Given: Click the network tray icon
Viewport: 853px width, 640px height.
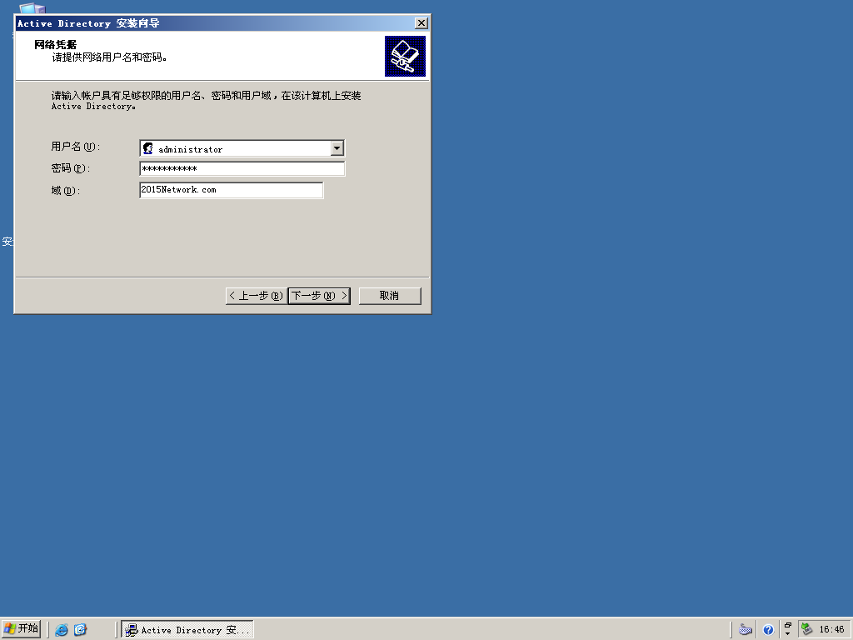Looking at the screenshot, I should click(807, 629).
